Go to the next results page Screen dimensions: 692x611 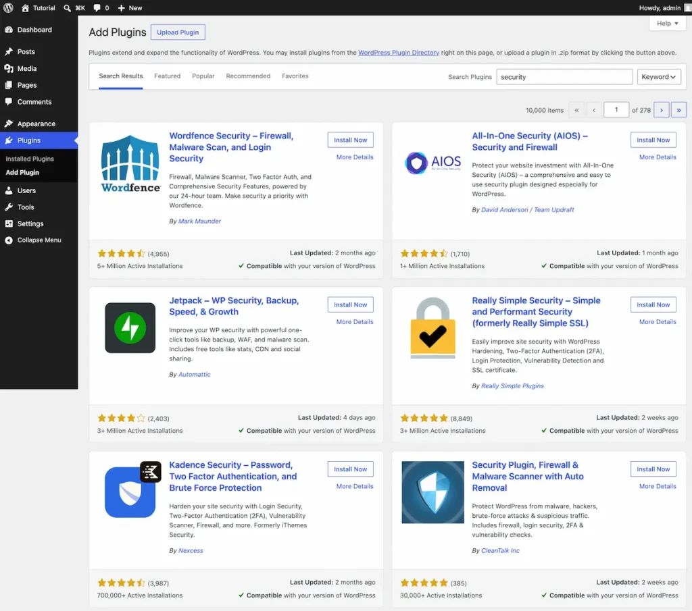click(x=661, y=110)
